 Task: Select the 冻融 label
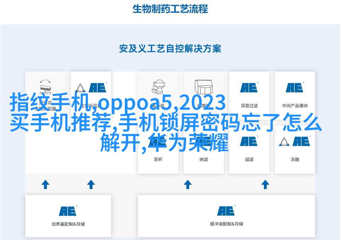tap(295, 160)
